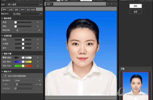The height and width of the screenshot is (100, 153).
Task: Click the brightness value 0 under 颗粒强度
Action: point(38,22)
